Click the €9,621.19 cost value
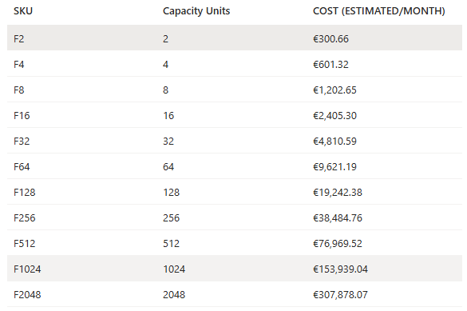The image size is (467, 311). pyautogui.click(x=334, y=167)
